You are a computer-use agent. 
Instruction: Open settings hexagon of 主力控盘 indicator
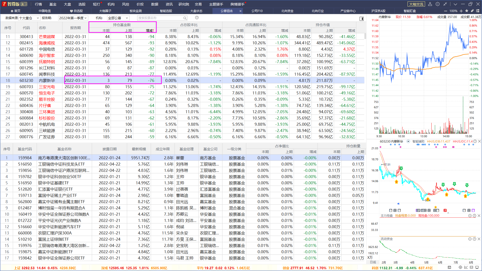470,215
